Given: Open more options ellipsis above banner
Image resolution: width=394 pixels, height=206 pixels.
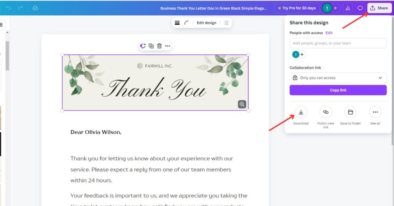Looking at the screenshot, I should (x=168, y=46).
